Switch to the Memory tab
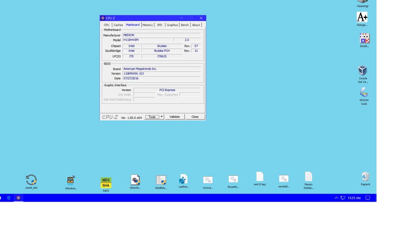 tap(147, 25)
